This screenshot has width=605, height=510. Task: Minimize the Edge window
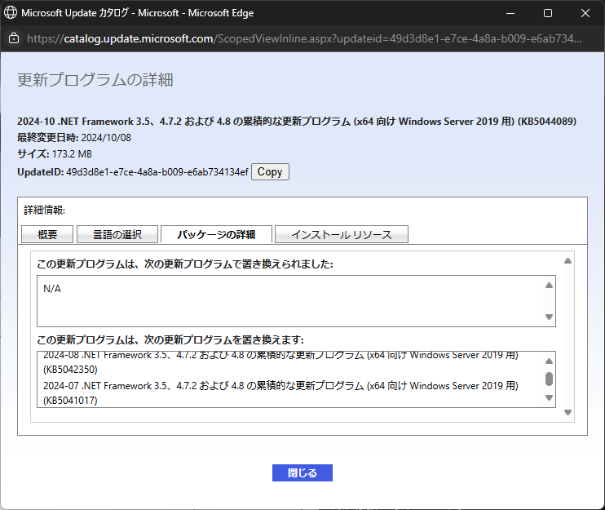pyautogui.click(x=510, y=13)
